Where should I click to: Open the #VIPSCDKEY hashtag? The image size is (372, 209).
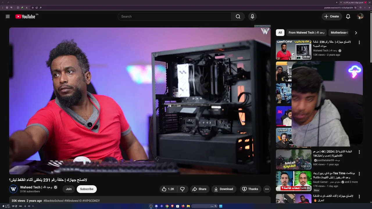91,201
